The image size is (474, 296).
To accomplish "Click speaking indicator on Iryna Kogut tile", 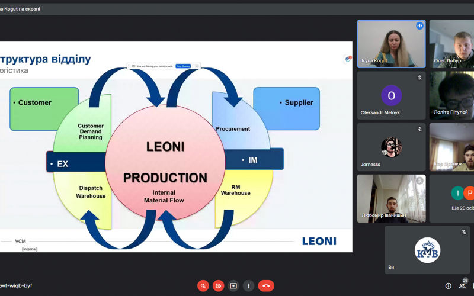I will tap(419, 25).
